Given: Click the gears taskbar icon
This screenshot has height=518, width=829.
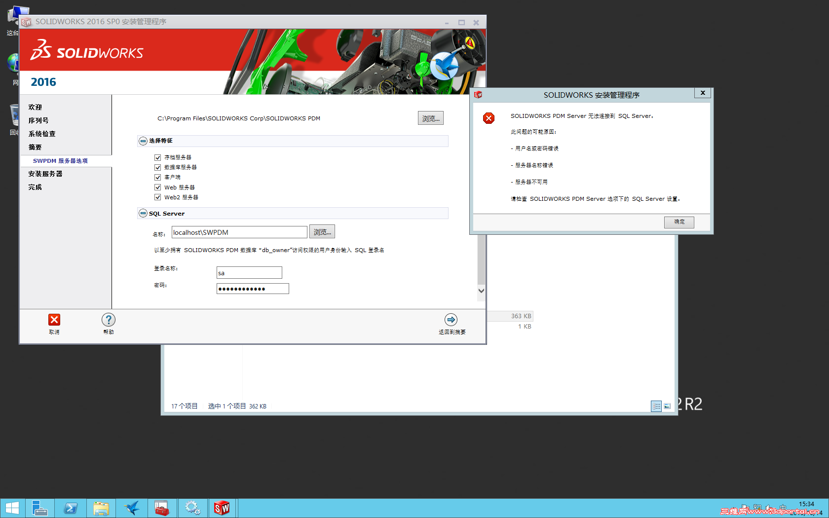Looking at the screenshot, I should [192, 508].
